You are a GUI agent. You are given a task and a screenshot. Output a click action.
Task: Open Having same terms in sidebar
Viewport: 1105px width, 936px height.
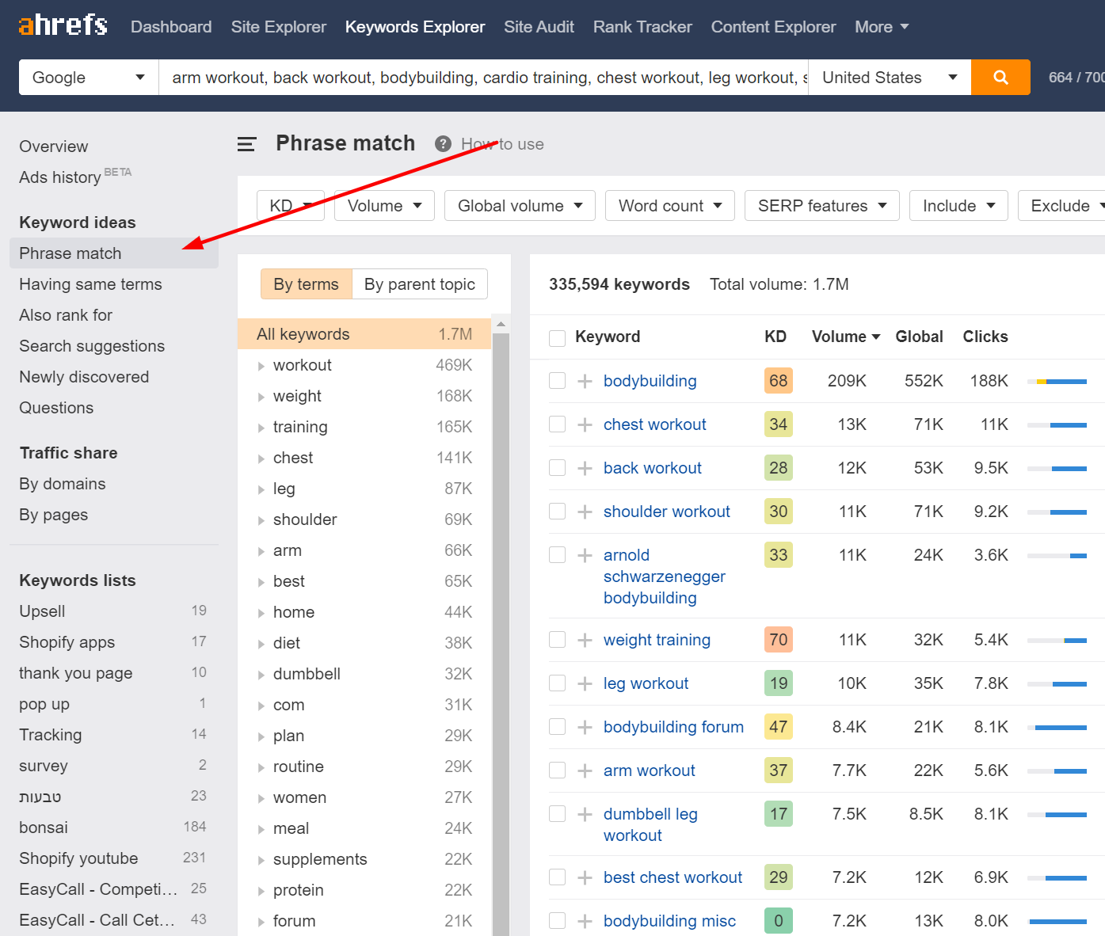tap(90, 284)
